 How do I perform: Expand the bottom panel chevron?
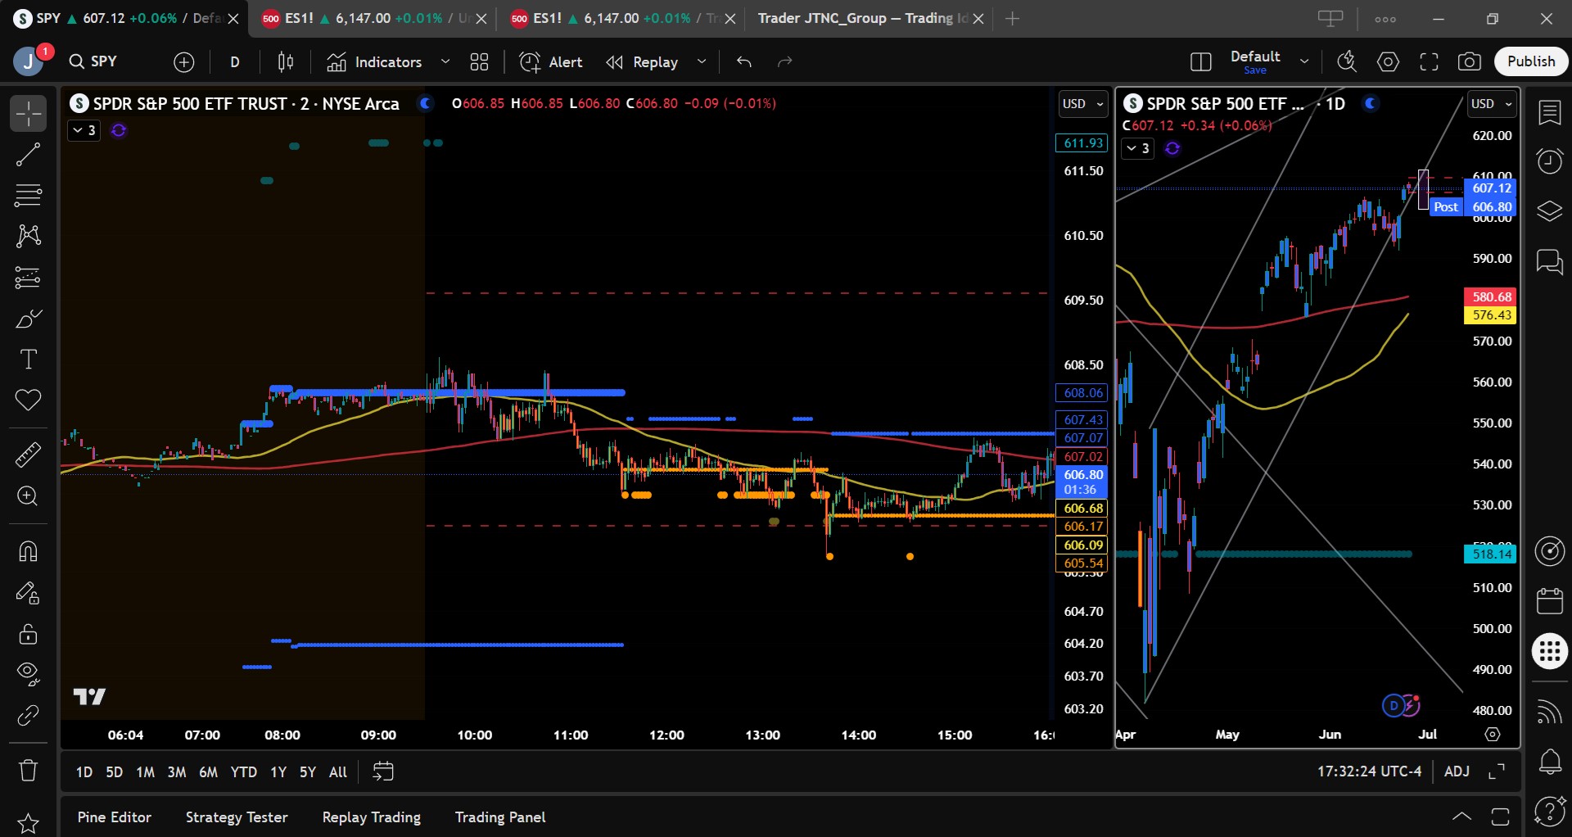click(1461, 817)
